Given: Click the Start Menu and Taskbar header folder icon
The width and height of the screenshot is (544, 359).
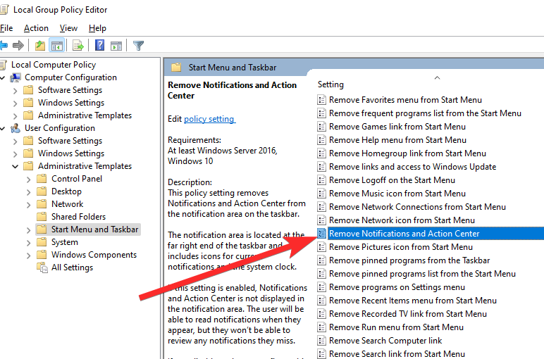Looking at the screenshot, I should point(176,68).
